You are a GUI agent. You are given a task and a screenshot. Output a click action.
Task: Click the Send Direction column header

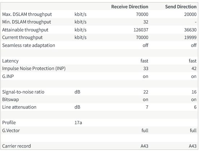(181, 6)
